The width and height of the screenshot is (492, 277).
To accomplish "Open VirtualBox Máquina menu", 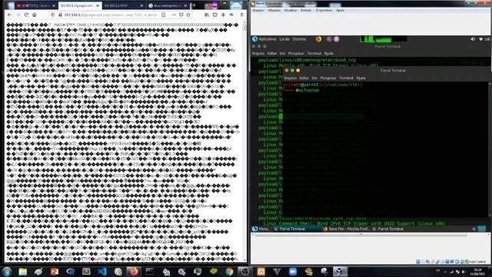I will [x=274, y=10].
